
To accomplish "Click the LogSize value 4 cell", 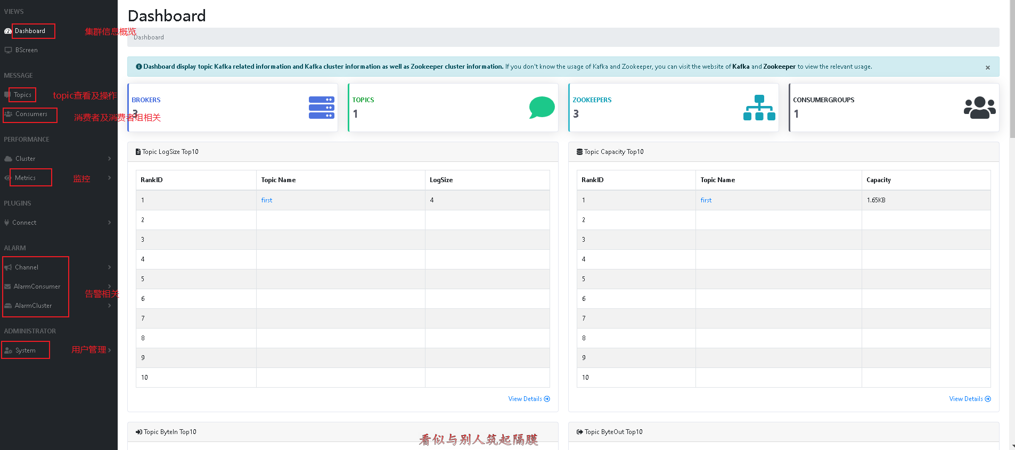I will (x=487, y=200).
